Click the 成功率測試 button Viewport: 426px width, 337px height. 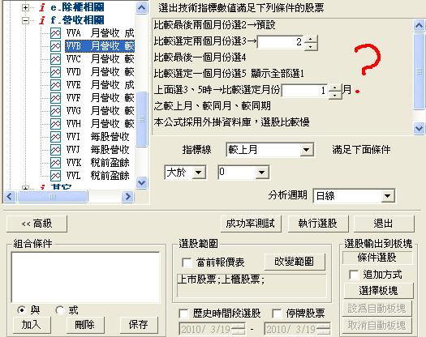251,224
